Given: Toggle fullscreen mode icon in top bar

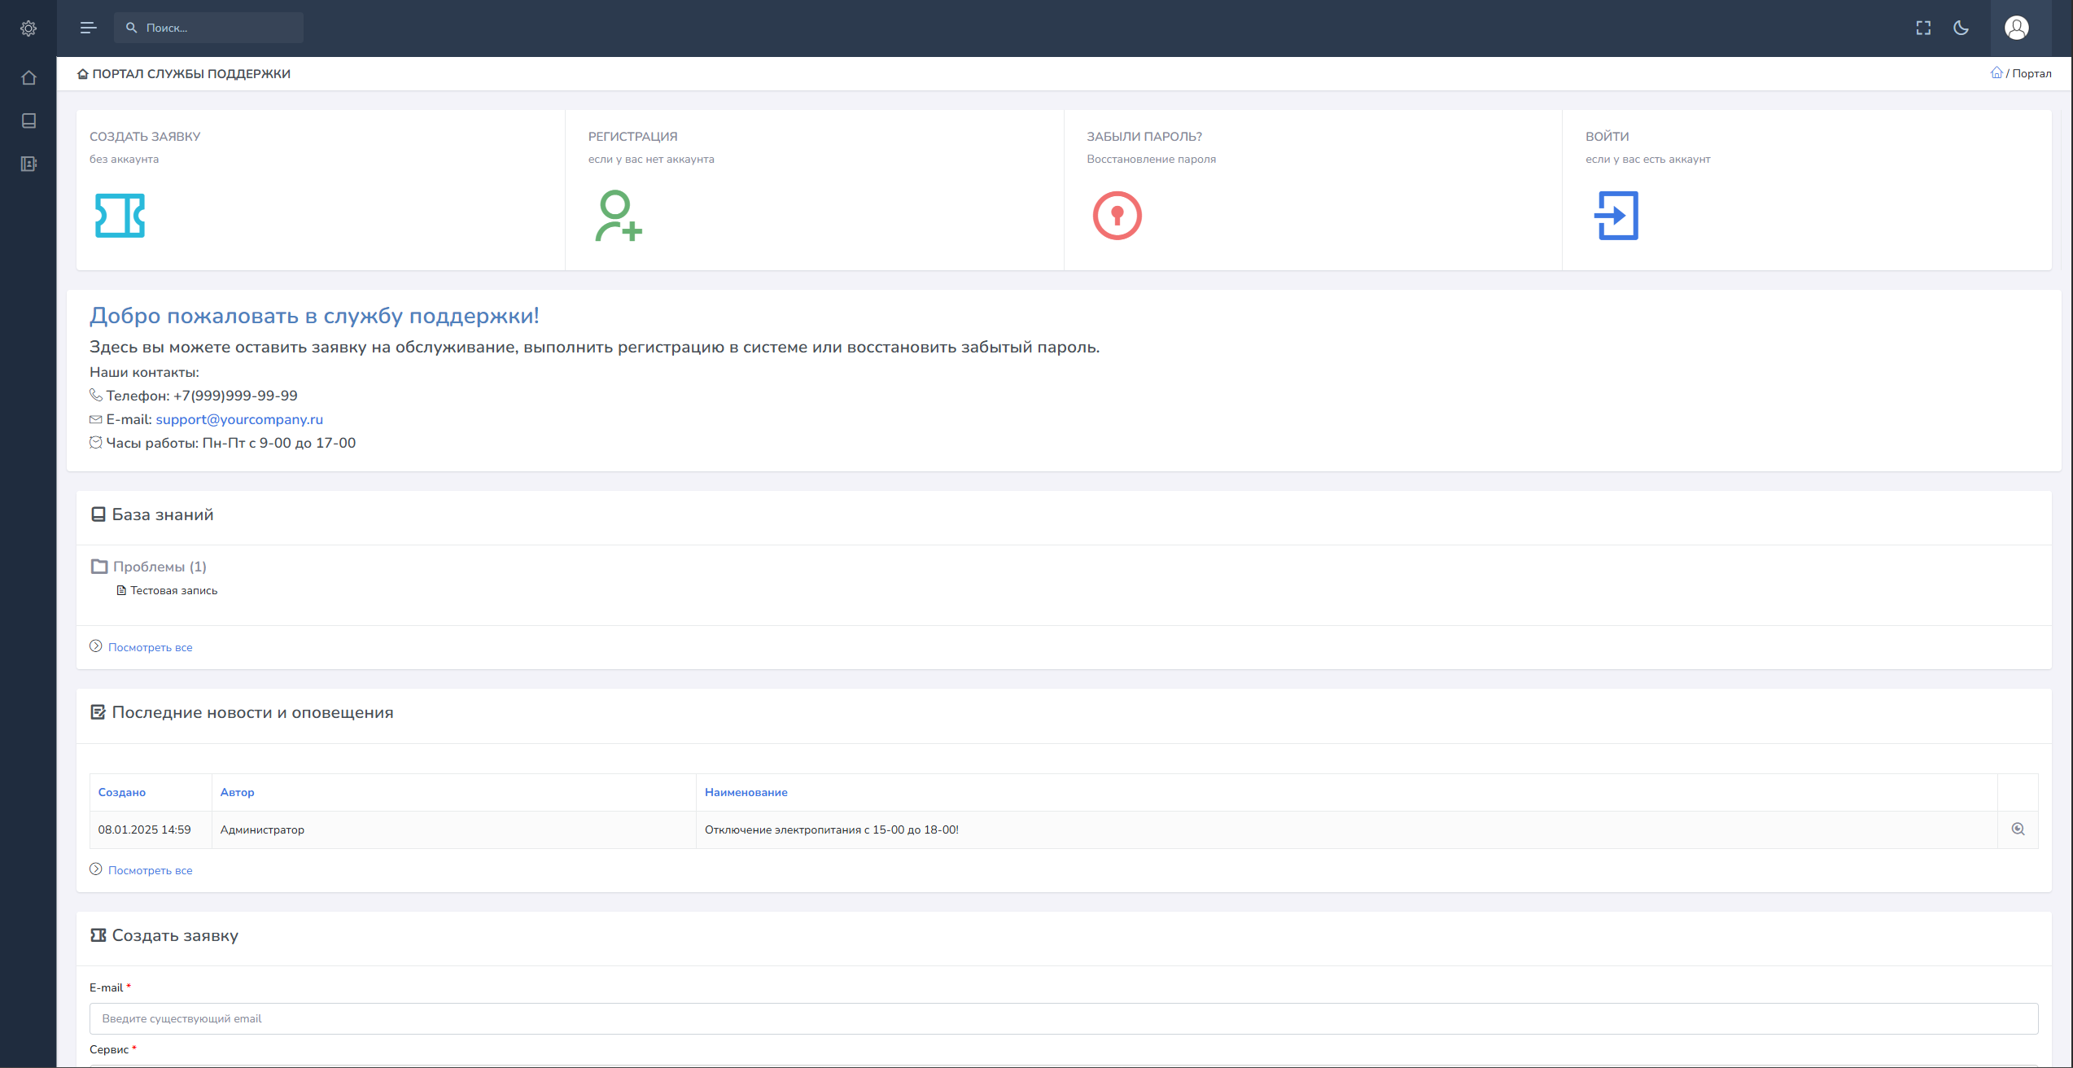Looking at the screenshot, I should coord(1923,28).
